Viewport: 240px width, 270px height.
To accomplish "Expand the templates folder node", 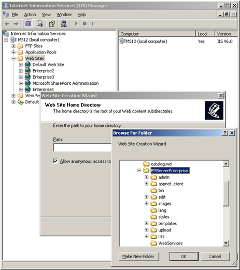I will point(146,223).
